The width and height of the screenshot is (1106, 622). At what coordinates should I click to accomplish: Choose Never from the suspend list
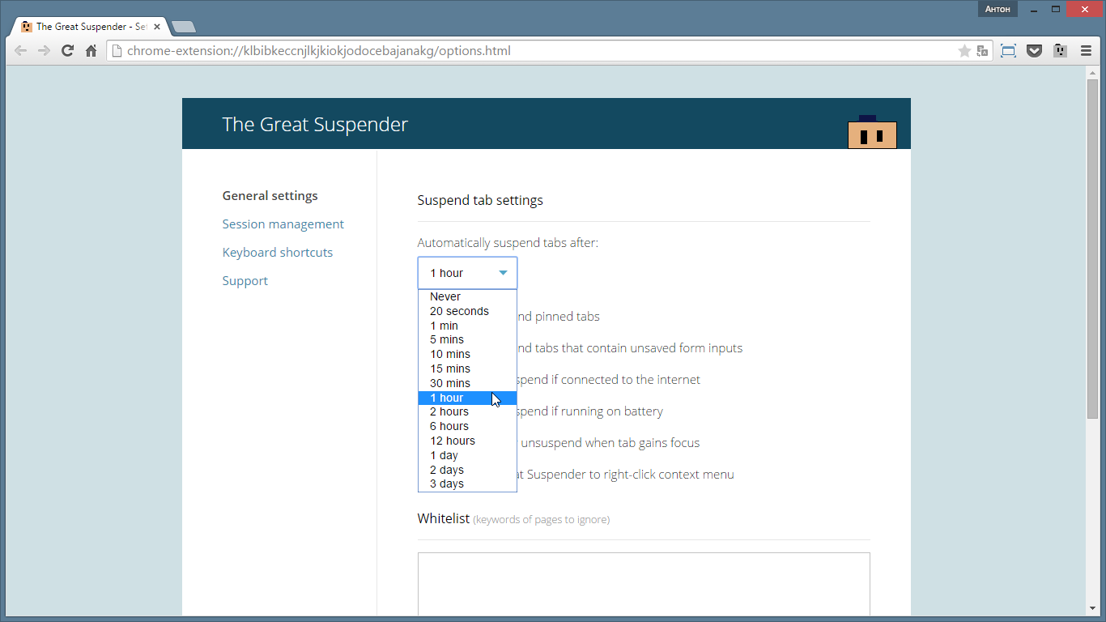click(467, 296)
